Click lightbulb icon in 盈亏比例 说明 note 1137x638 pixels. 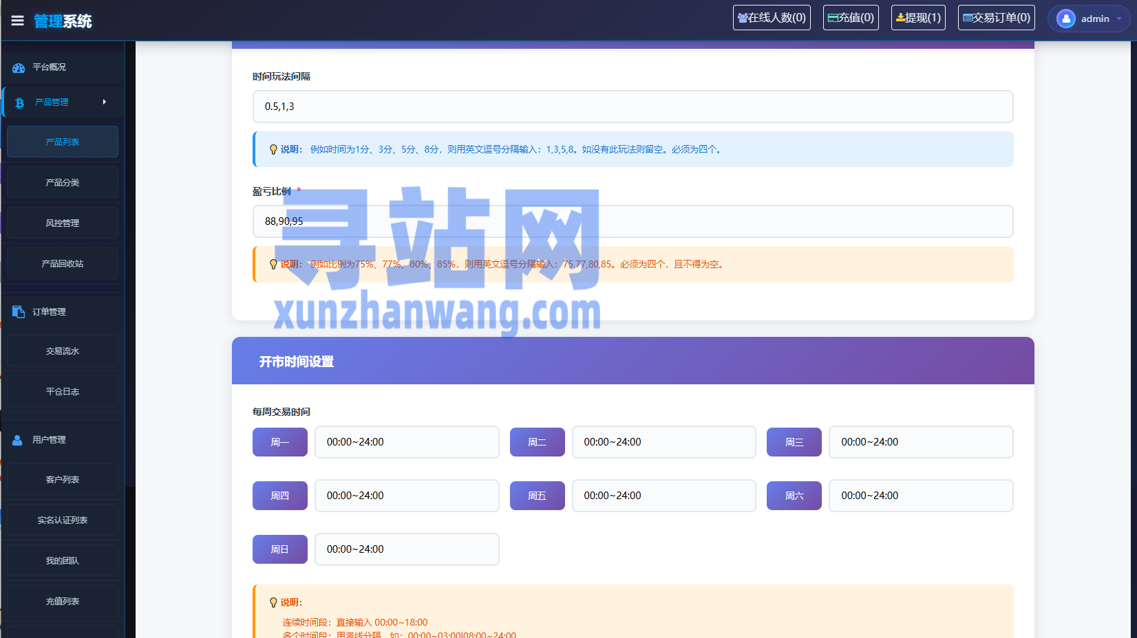273,264
